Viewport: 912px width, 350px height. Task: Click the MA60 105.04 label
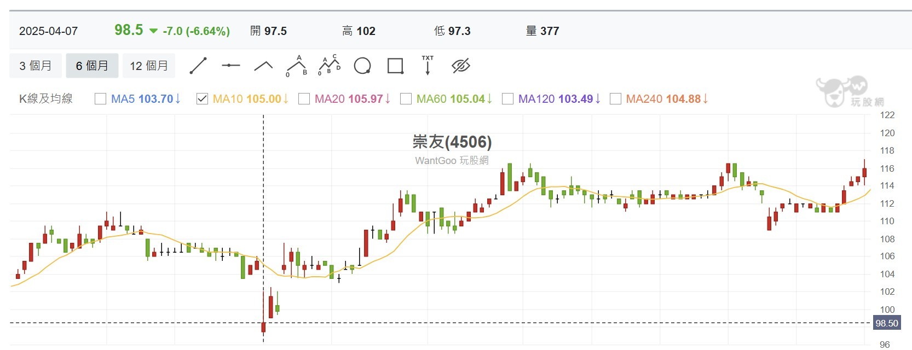tap(454, 99)
